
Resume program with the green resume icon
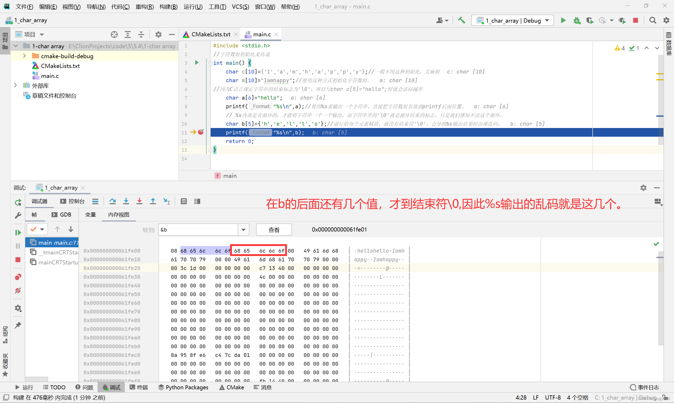pos(18,233)
